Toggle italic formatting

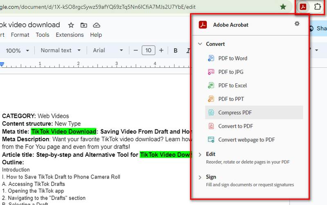point(188,50)
